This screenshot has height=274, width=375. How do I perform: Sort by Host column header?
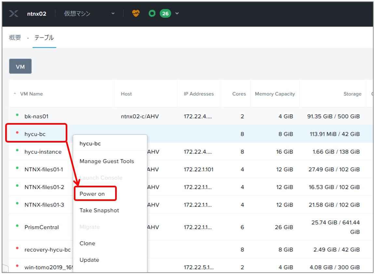point(126,94)
